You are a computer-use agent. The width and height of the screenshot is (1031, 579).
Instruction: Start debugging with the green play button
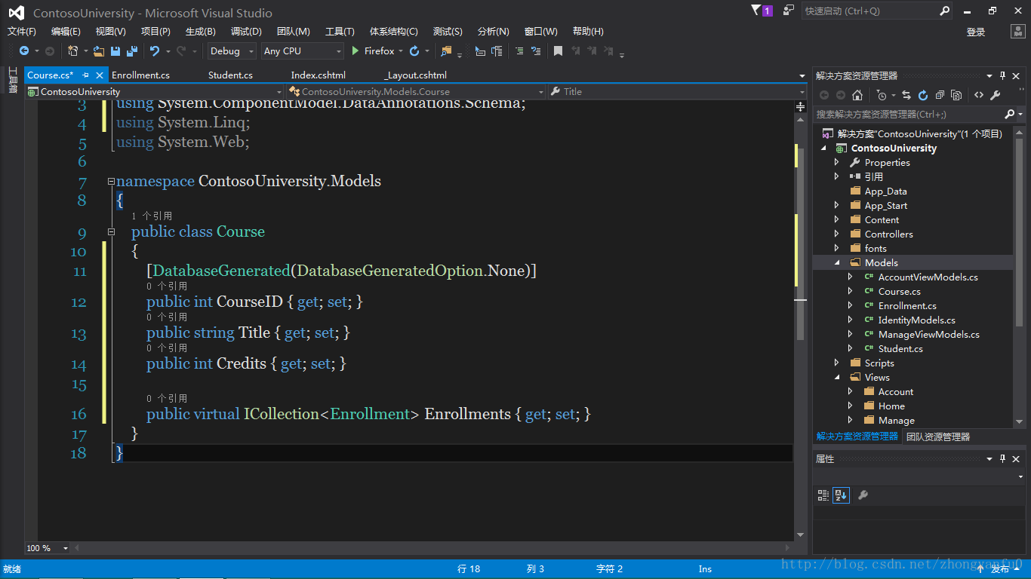click(x=355, y=51)
